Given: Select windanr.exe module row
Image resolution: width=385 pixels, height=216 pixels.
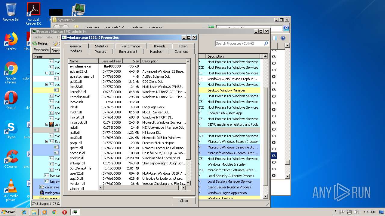Looking at the screenshot, I should coord(128,66).
